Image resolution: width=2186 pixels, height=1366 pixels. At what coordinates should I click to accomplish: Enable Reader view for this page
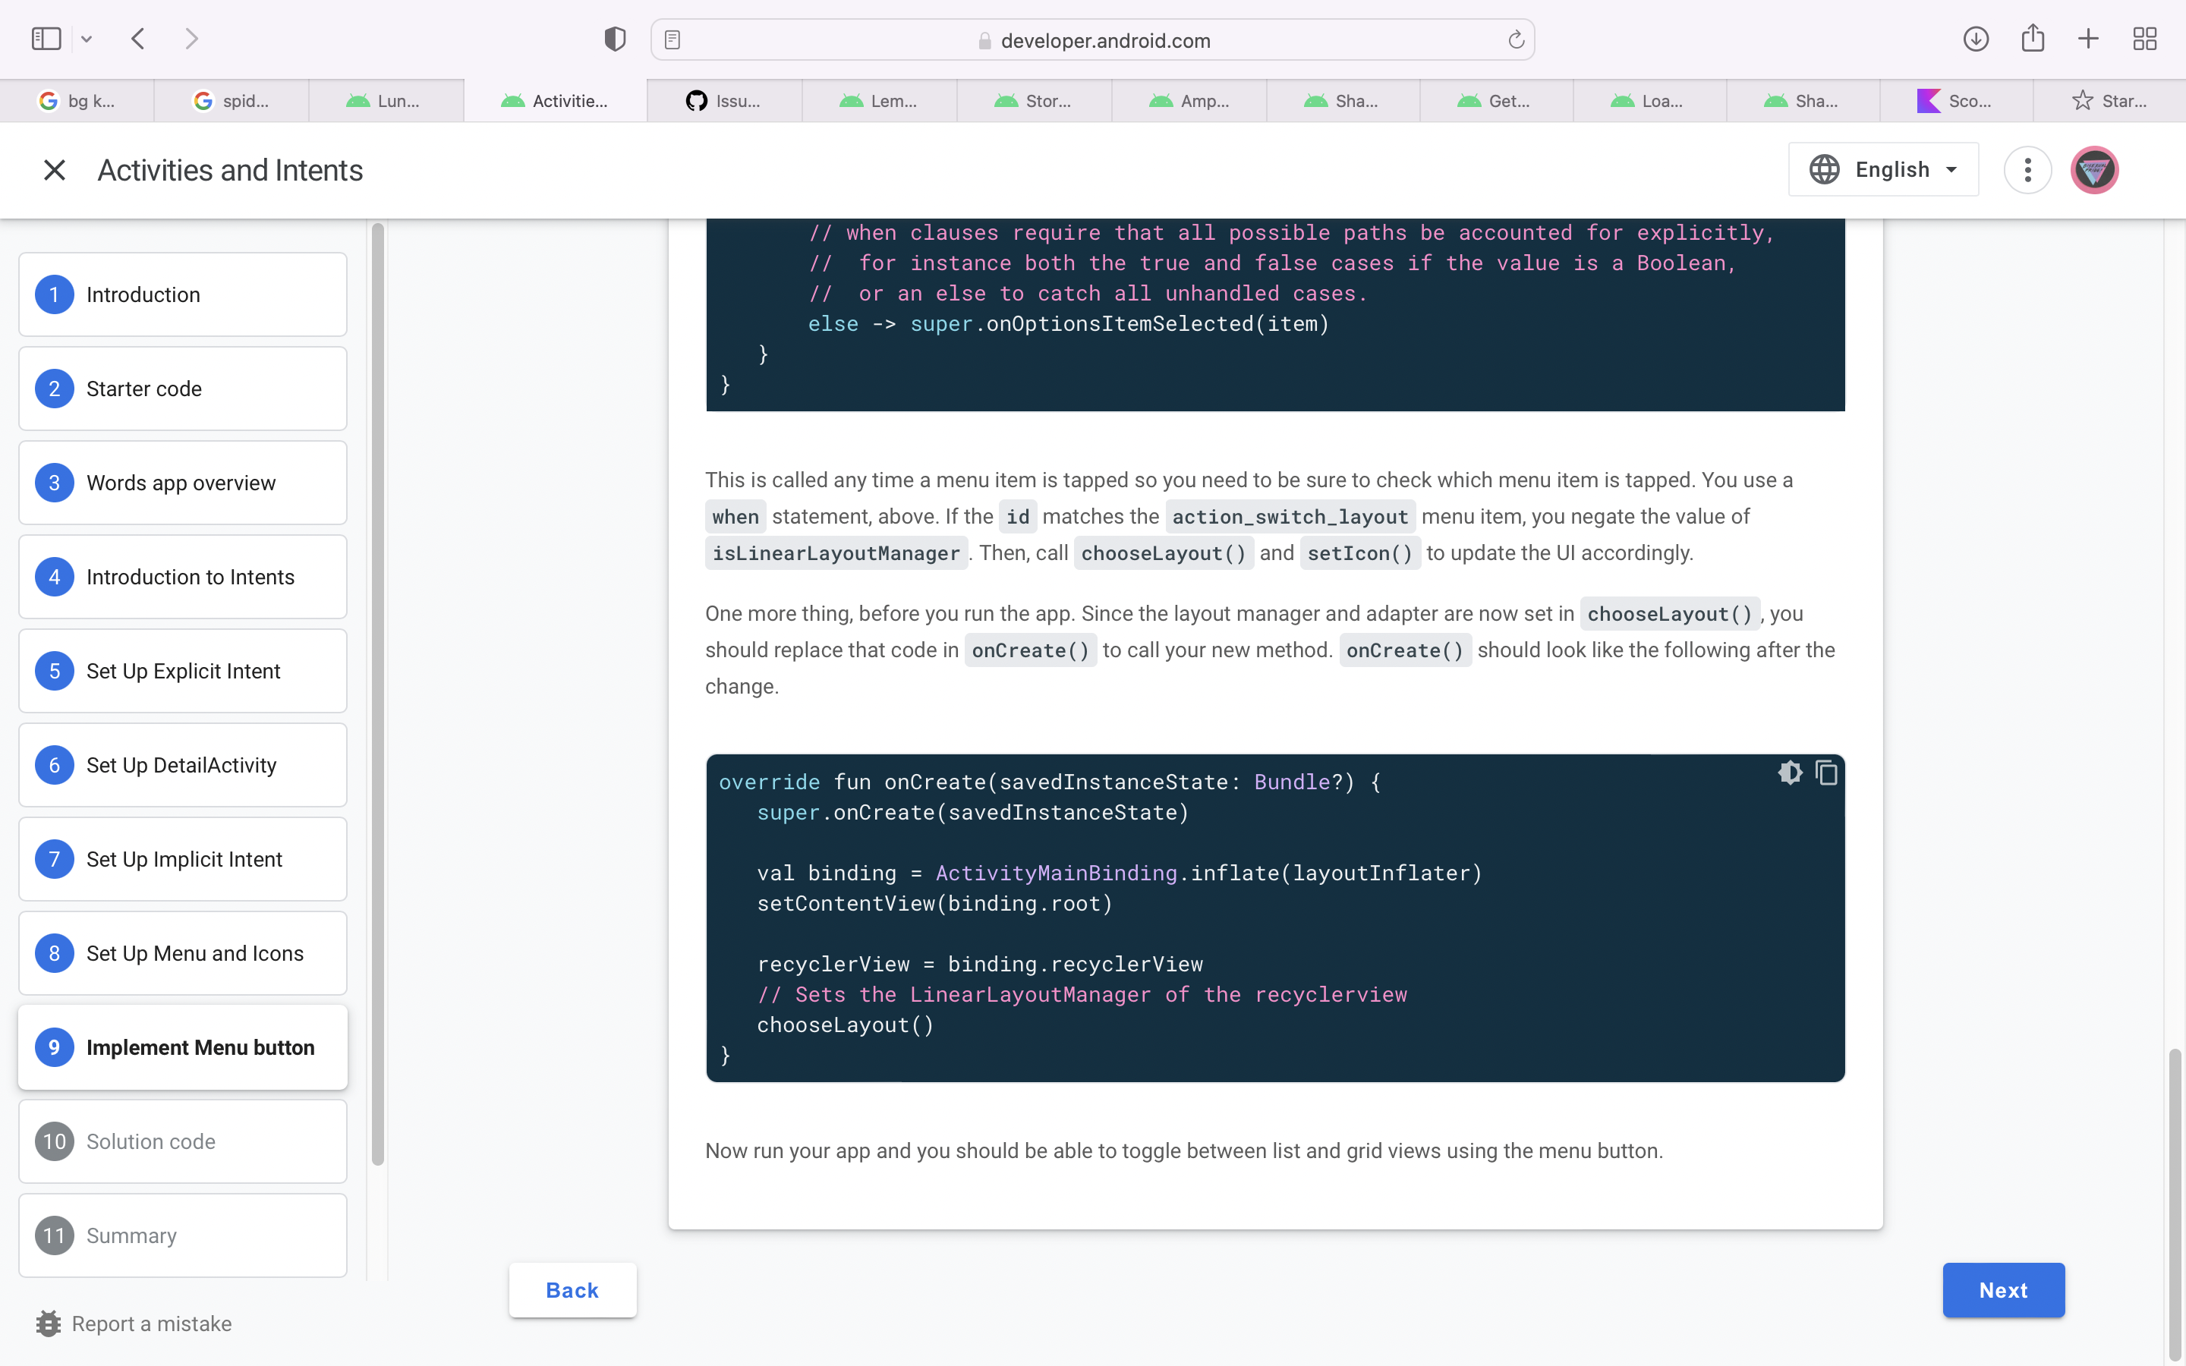point(673,39)
